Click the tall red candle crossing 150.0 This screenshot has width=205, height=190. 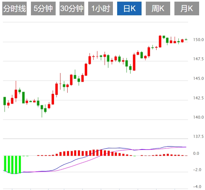(160, 41)
